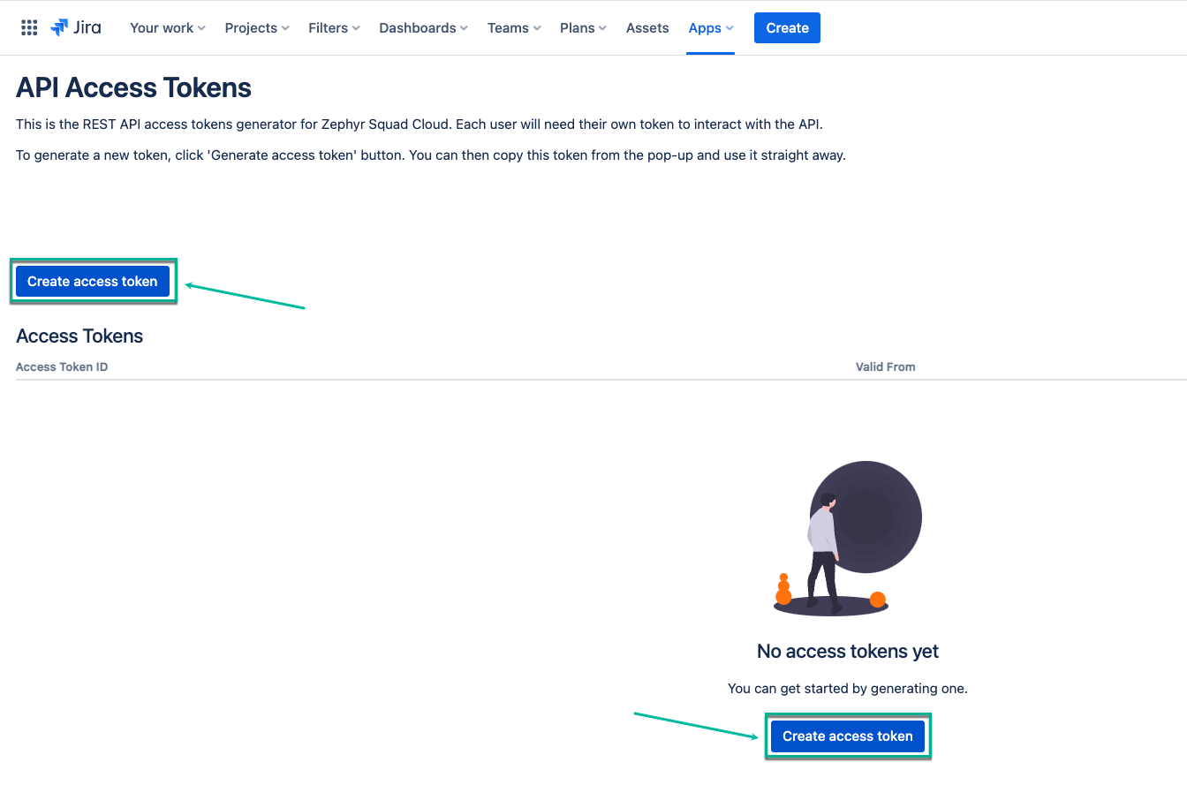Expand the Plans dropdown menu
Image resolution: width=1187 pixels, height=785 pixels.
(x=582, y=27)
